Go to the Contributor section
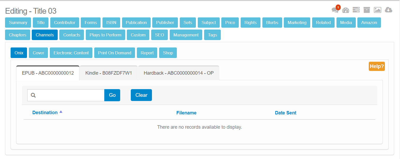This screenshot has height=159, width=400. [x=65, y=22]
